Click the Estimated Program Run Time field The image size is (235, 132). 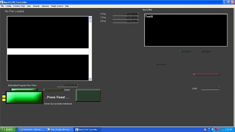click(x=67, y=86)
